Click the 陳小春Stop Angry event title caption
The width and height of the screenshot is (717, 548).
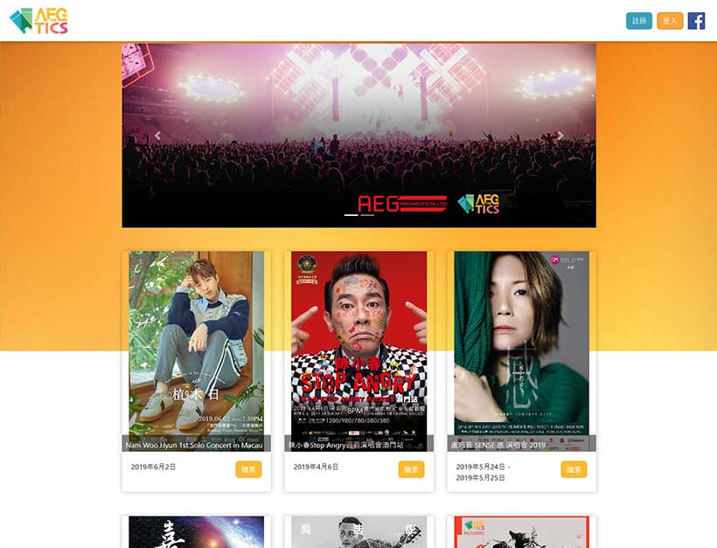pos(345,445)
